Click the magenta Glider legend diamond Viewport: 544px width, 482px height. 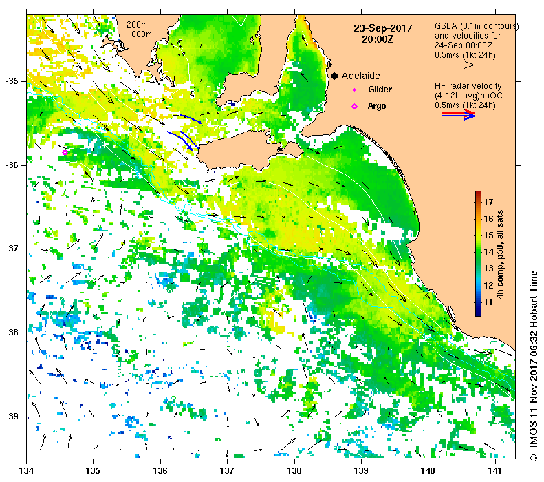point(354,90)
